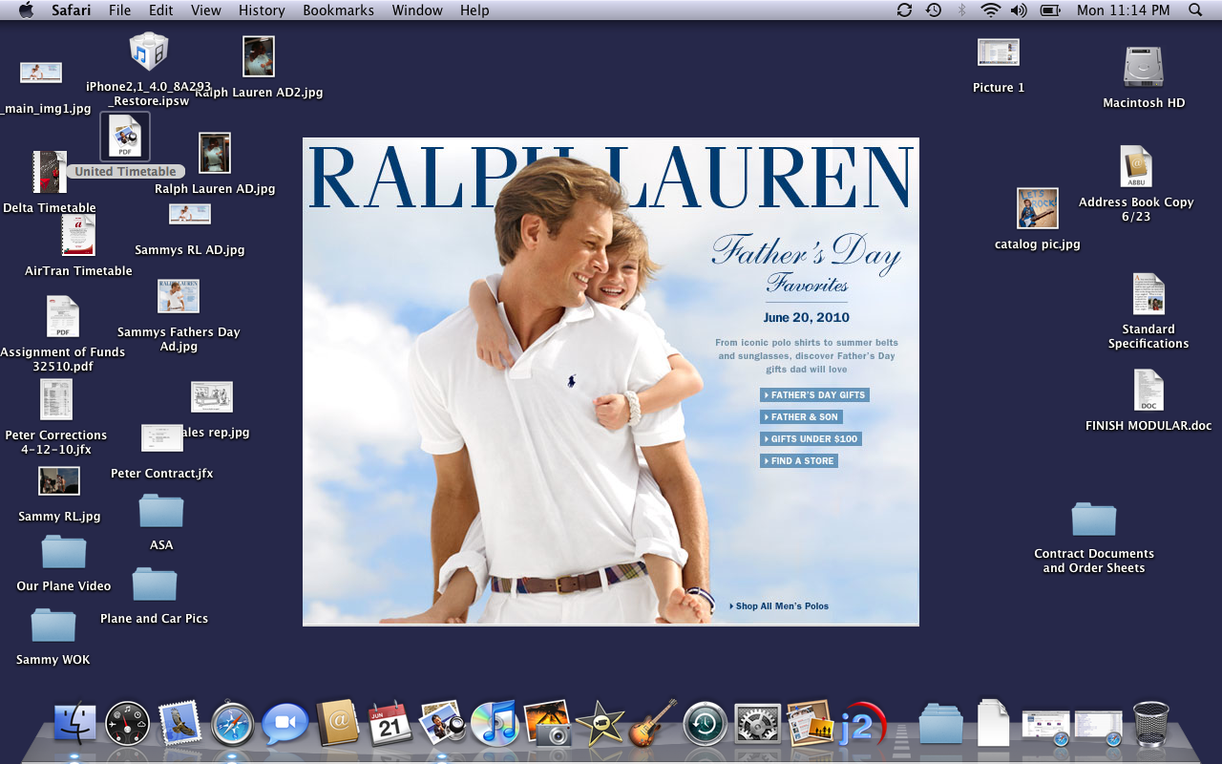The height and width of the screenshot is (764, 1222).
Task: Select the AirTran Timetable file icon
Action: [78, 235]
